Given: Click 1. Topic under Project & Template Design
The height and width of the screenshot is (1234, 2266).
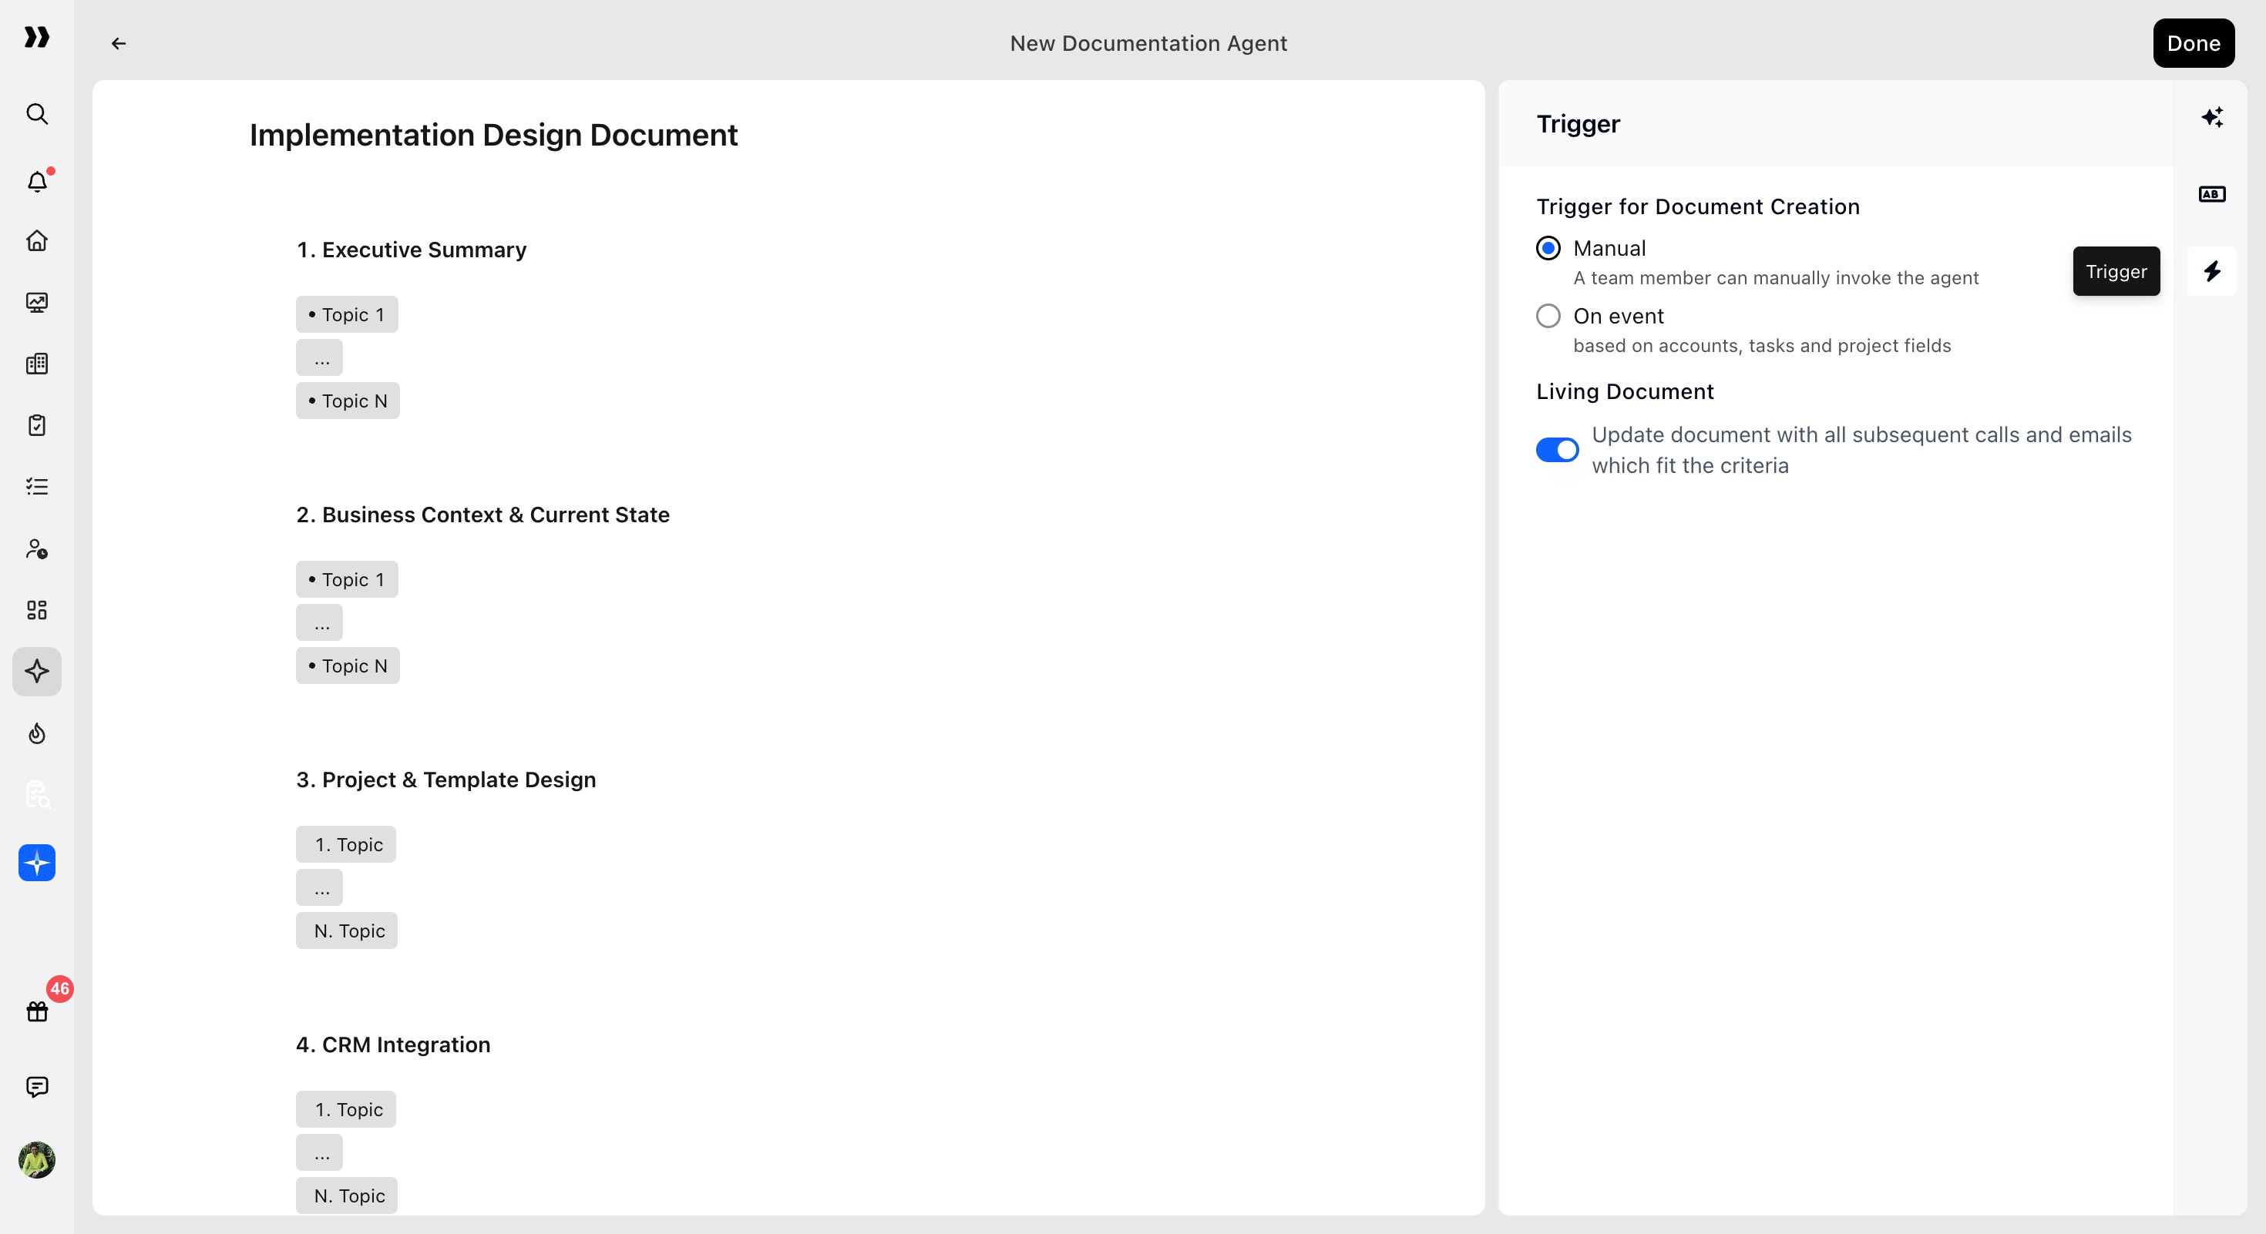Looking at the screenshot, I should point(346,845).
